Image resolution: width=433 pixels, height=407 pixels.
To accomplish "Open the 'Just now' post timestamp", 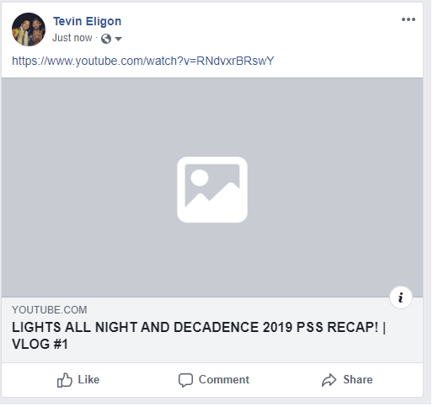I will pos(72,38).
